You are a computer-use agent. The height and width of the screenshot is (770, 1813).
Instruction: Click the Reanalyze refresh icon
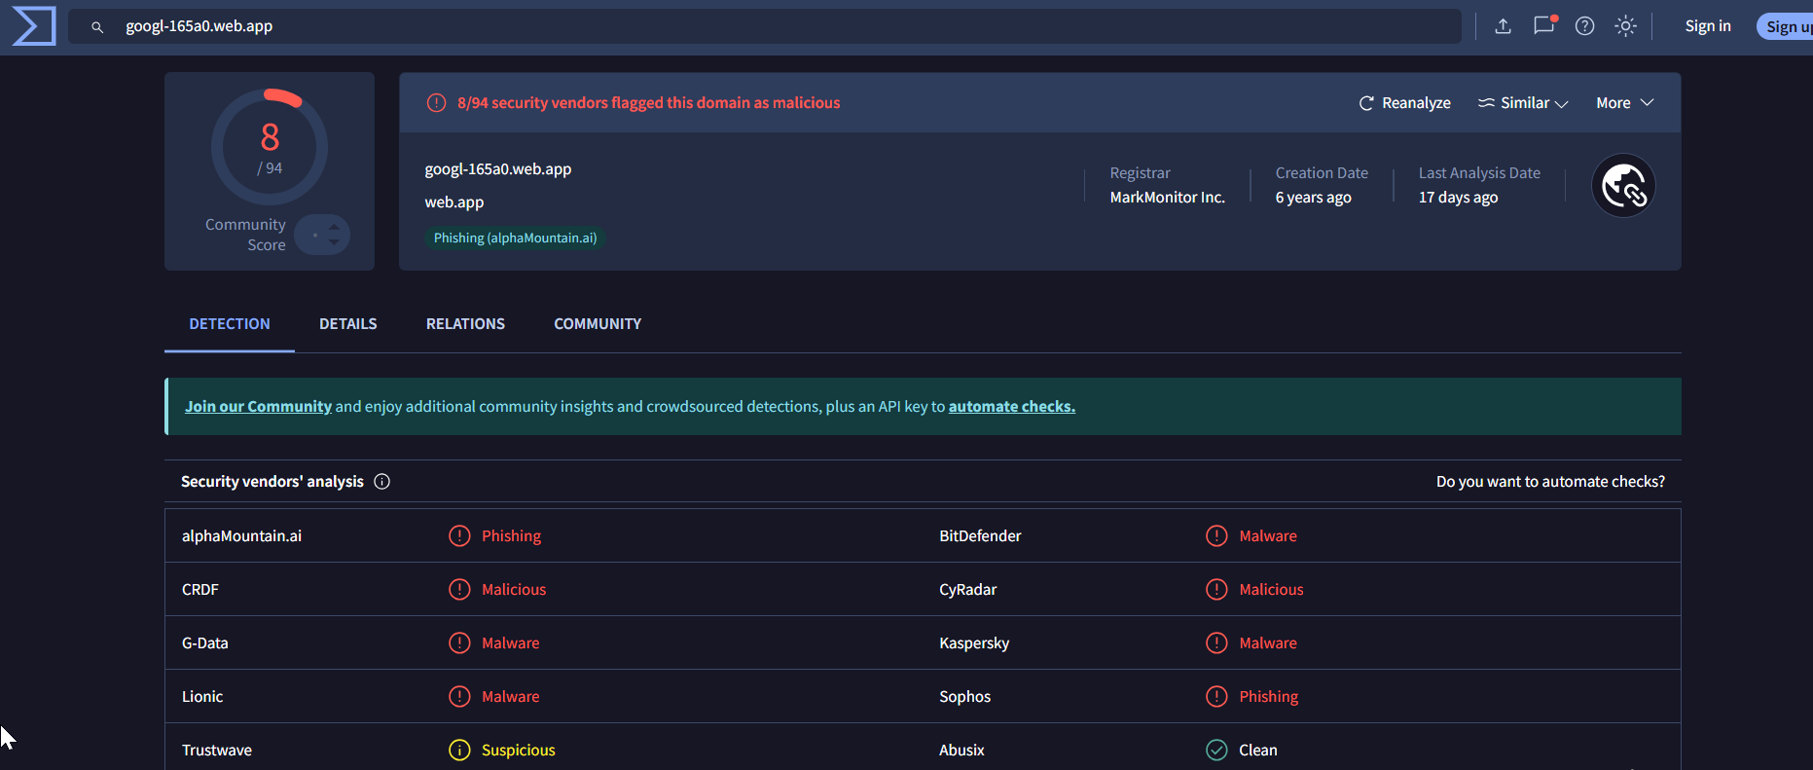point(1366,103)
